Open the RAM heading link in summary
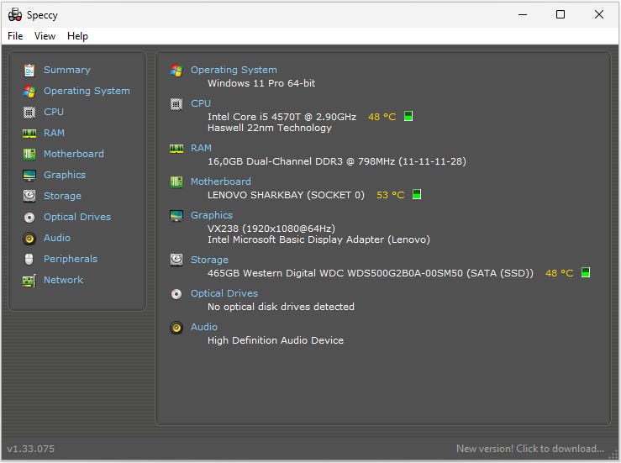Image resolution: width=621 pixels, height=463 pixels. click(x=201, y=148)
